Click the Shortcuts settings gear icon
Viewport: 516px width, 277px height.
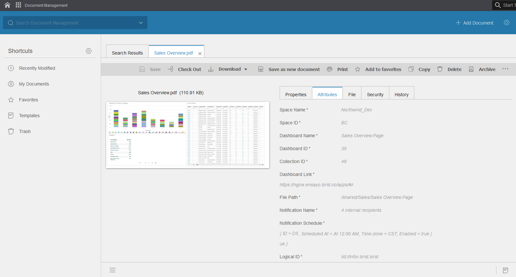89,51
